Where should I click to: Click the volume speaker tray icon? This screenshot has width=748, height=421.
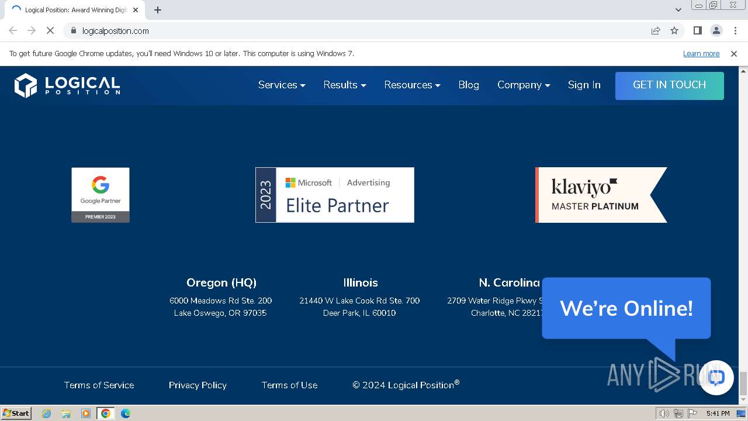tap(664, 413)
